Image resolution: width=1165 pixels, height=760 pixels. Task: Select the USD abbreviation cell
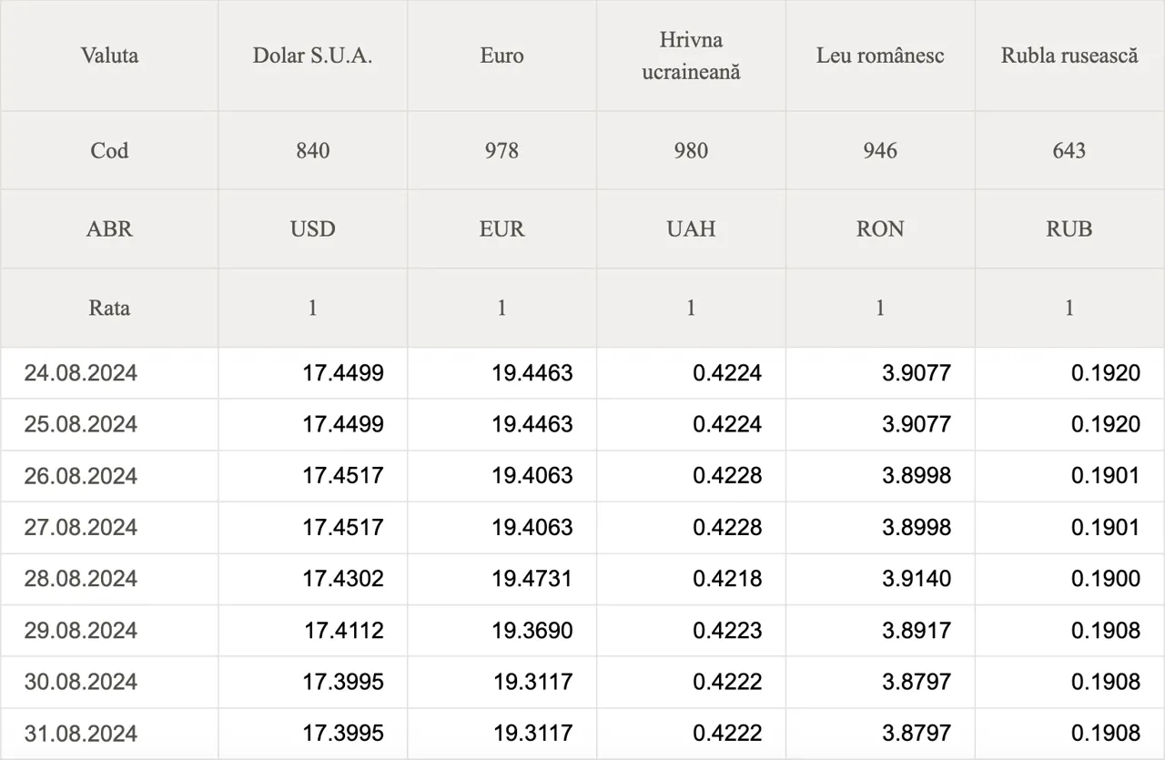(312, 229)
